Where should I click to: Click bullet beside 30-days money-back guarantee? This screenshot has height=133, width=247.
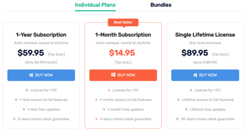click(177, 119)
